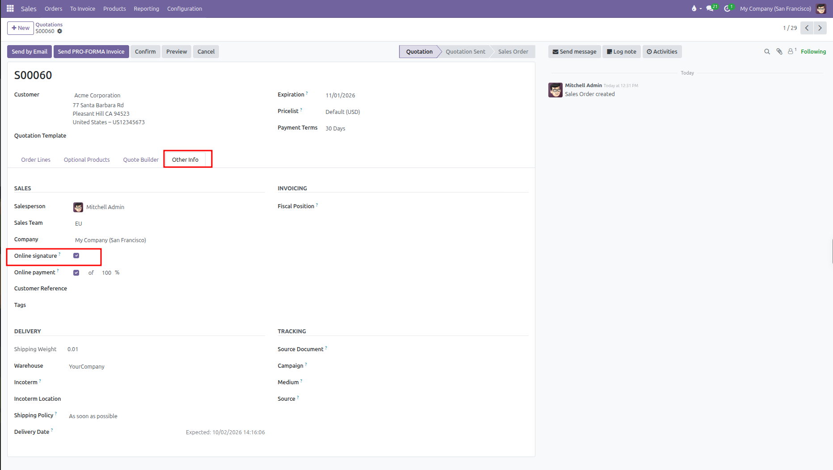The width and height of the screenshot is (833, 470).
Task: Open the attachments paperclip icon
Action: [779, 52]
